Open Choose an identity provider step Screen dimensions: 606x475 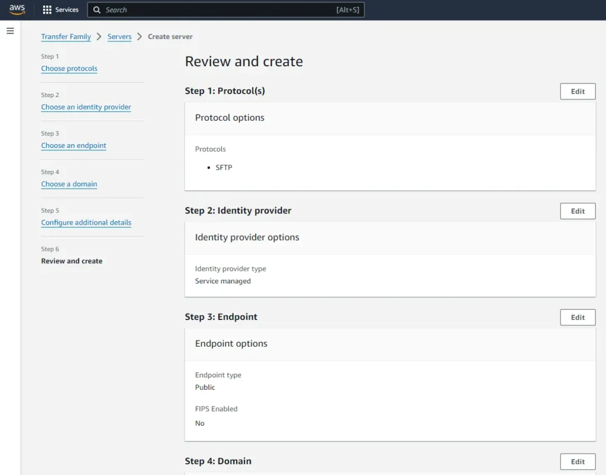coord(86,107)
